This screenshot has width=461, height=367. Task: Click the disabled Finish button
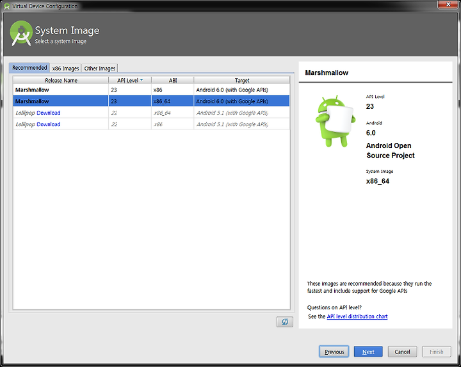(x=436, y=352)
